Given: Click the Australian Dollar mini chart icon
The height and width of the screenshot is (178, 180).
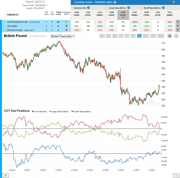Looking at the screenshot, I should 5,22.
